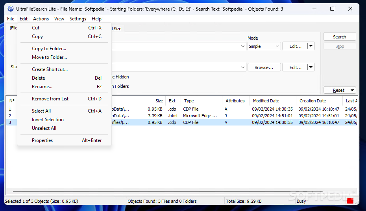The height and width of the screenshot is (211, 366).
Task: Sort results by Type column header
Action: pyautogui.click(x=201, y=101)
